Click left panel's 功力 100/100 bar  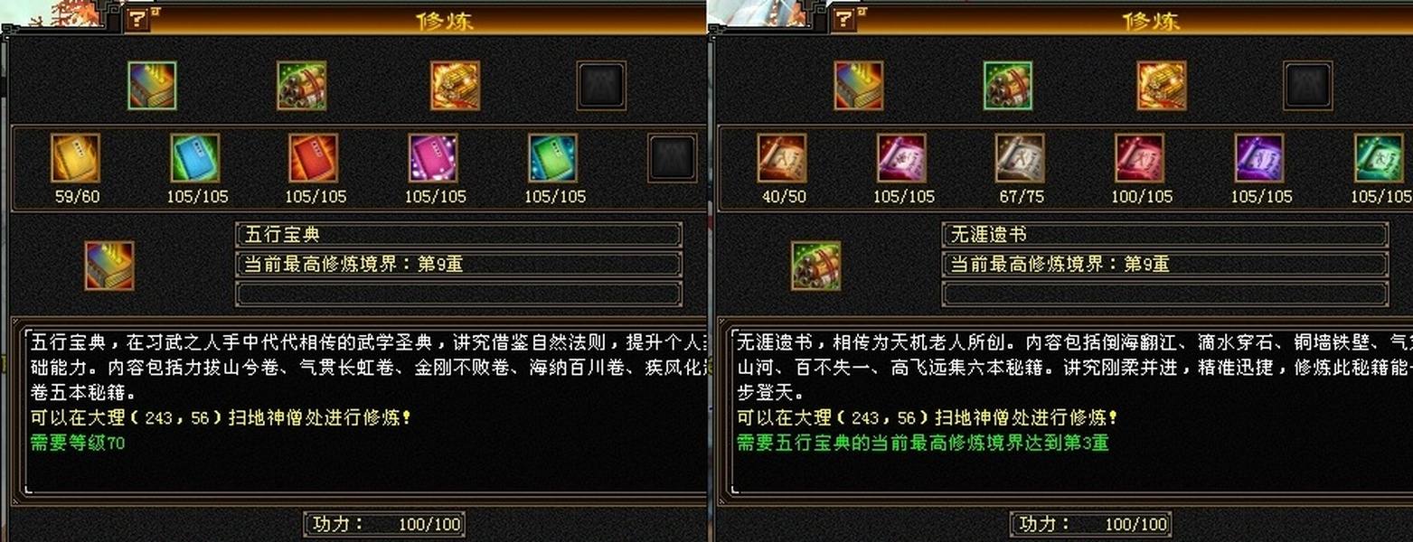click(x=384, y=524)
